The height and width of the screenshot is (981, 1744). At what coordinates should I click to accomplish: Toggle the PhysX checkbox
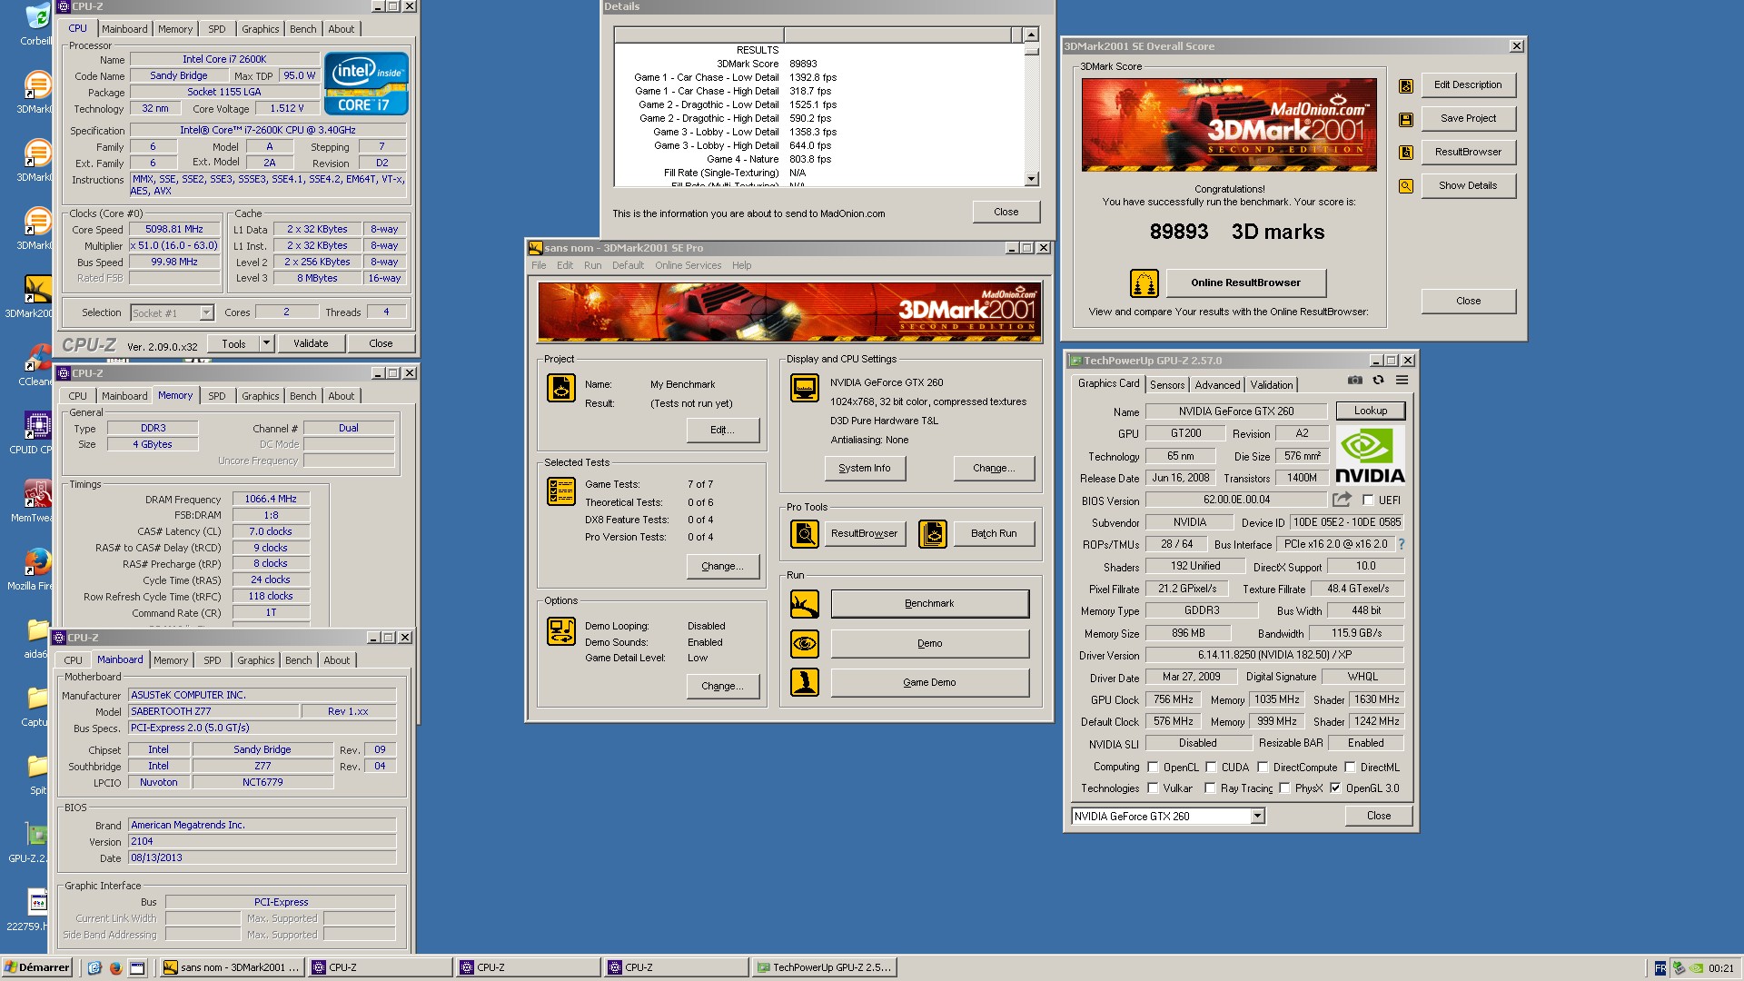(1284, 788)
